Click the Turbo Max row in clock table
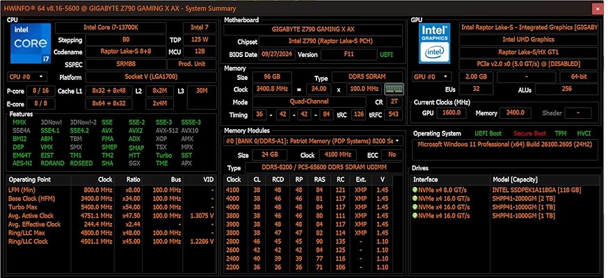This screenshot has width=608, height=278. click(x=111, y=206)
